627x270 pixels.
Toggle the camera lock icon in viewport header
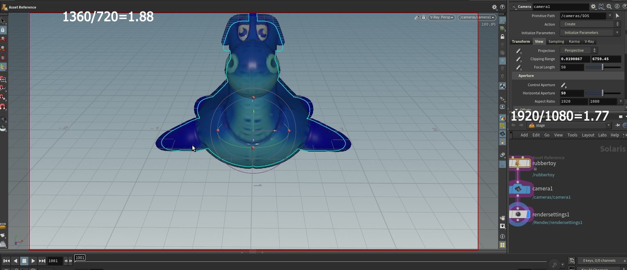coord(423,17)
